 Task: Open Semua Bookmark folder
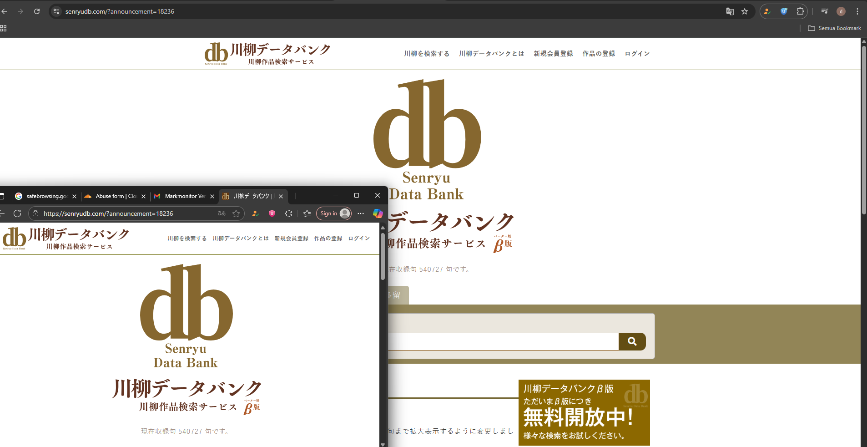(834, 28)
